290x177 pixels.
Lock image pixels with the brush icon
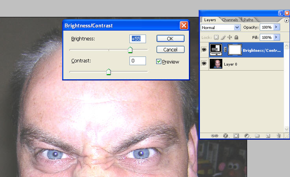click(x=223, y=37)
